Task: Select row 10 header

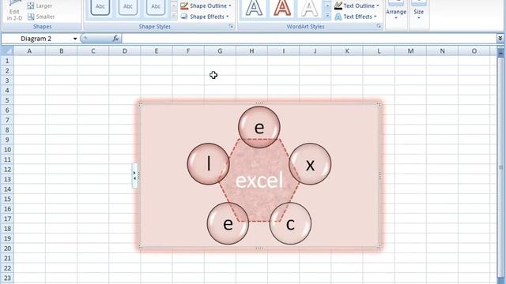Action: pos(7,150)
